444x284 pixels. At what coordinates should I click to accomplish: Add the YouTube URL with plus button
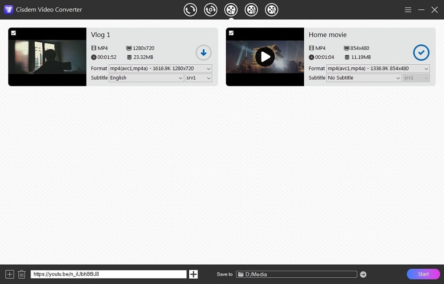tap(193, 274)
